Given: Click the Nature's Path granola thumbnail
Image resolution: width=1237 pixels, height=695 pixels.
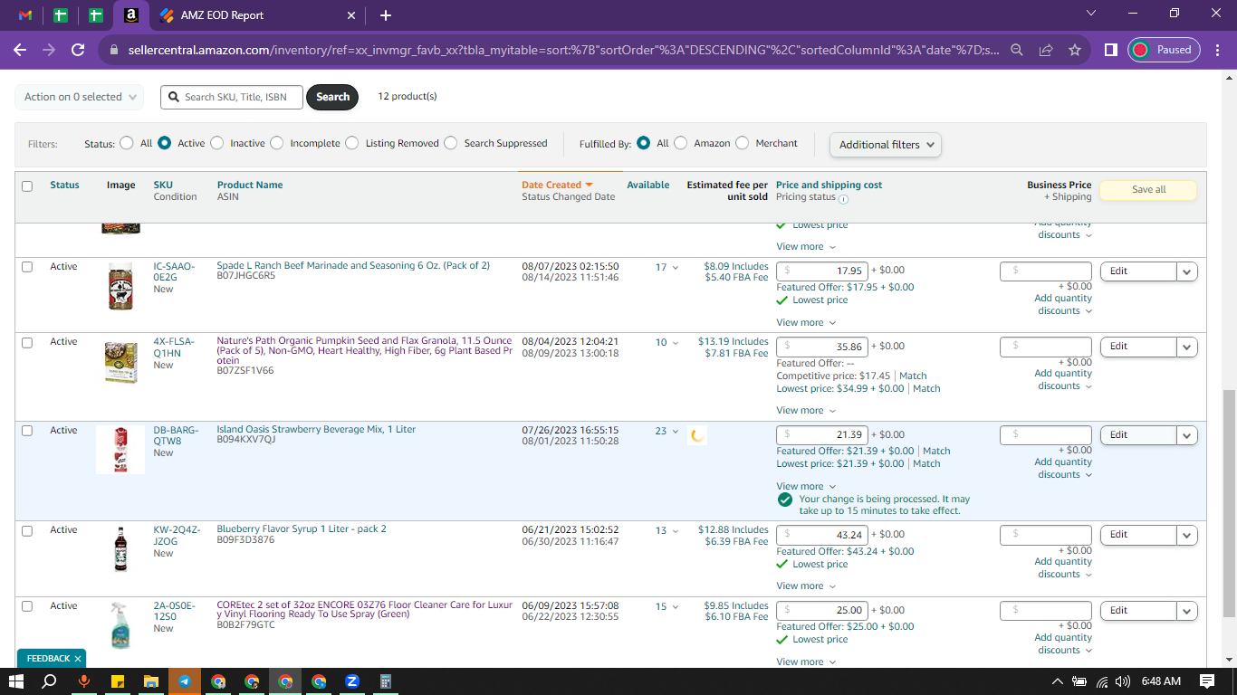Looking at the screenshot, I should [x=120, y=362].
